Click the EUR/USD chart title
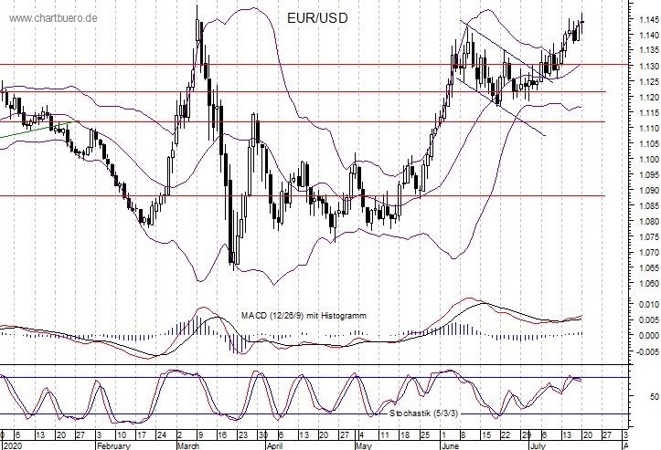The height and width of the screenshot is (450, 661). click(x=317, y=17)
